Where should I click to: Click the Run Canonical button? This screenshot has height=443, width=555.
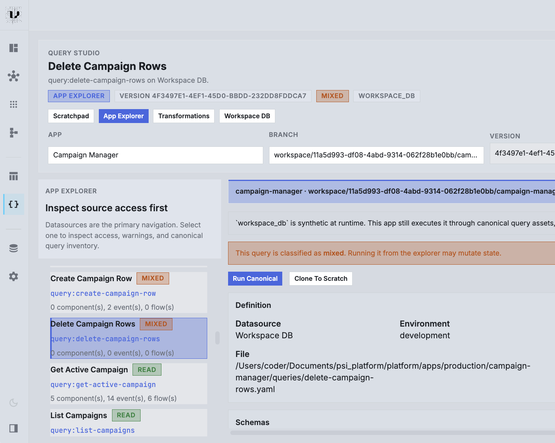click(x=255, y=279)
